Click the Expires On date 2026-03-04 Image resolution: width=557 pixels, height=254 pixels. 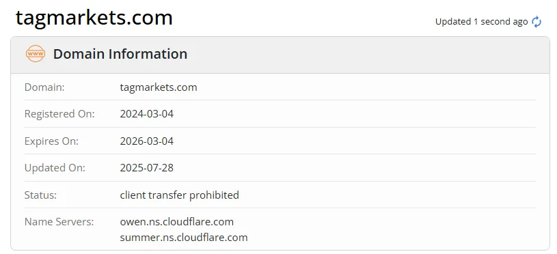tap(147, 141)
